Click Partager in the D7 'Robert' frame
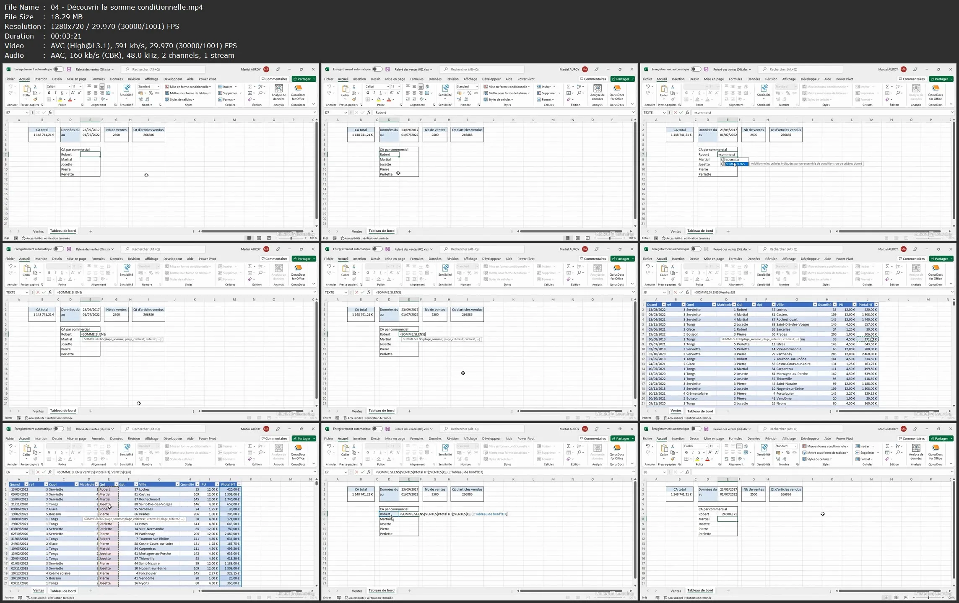The image size is (959, 603). 623,79
